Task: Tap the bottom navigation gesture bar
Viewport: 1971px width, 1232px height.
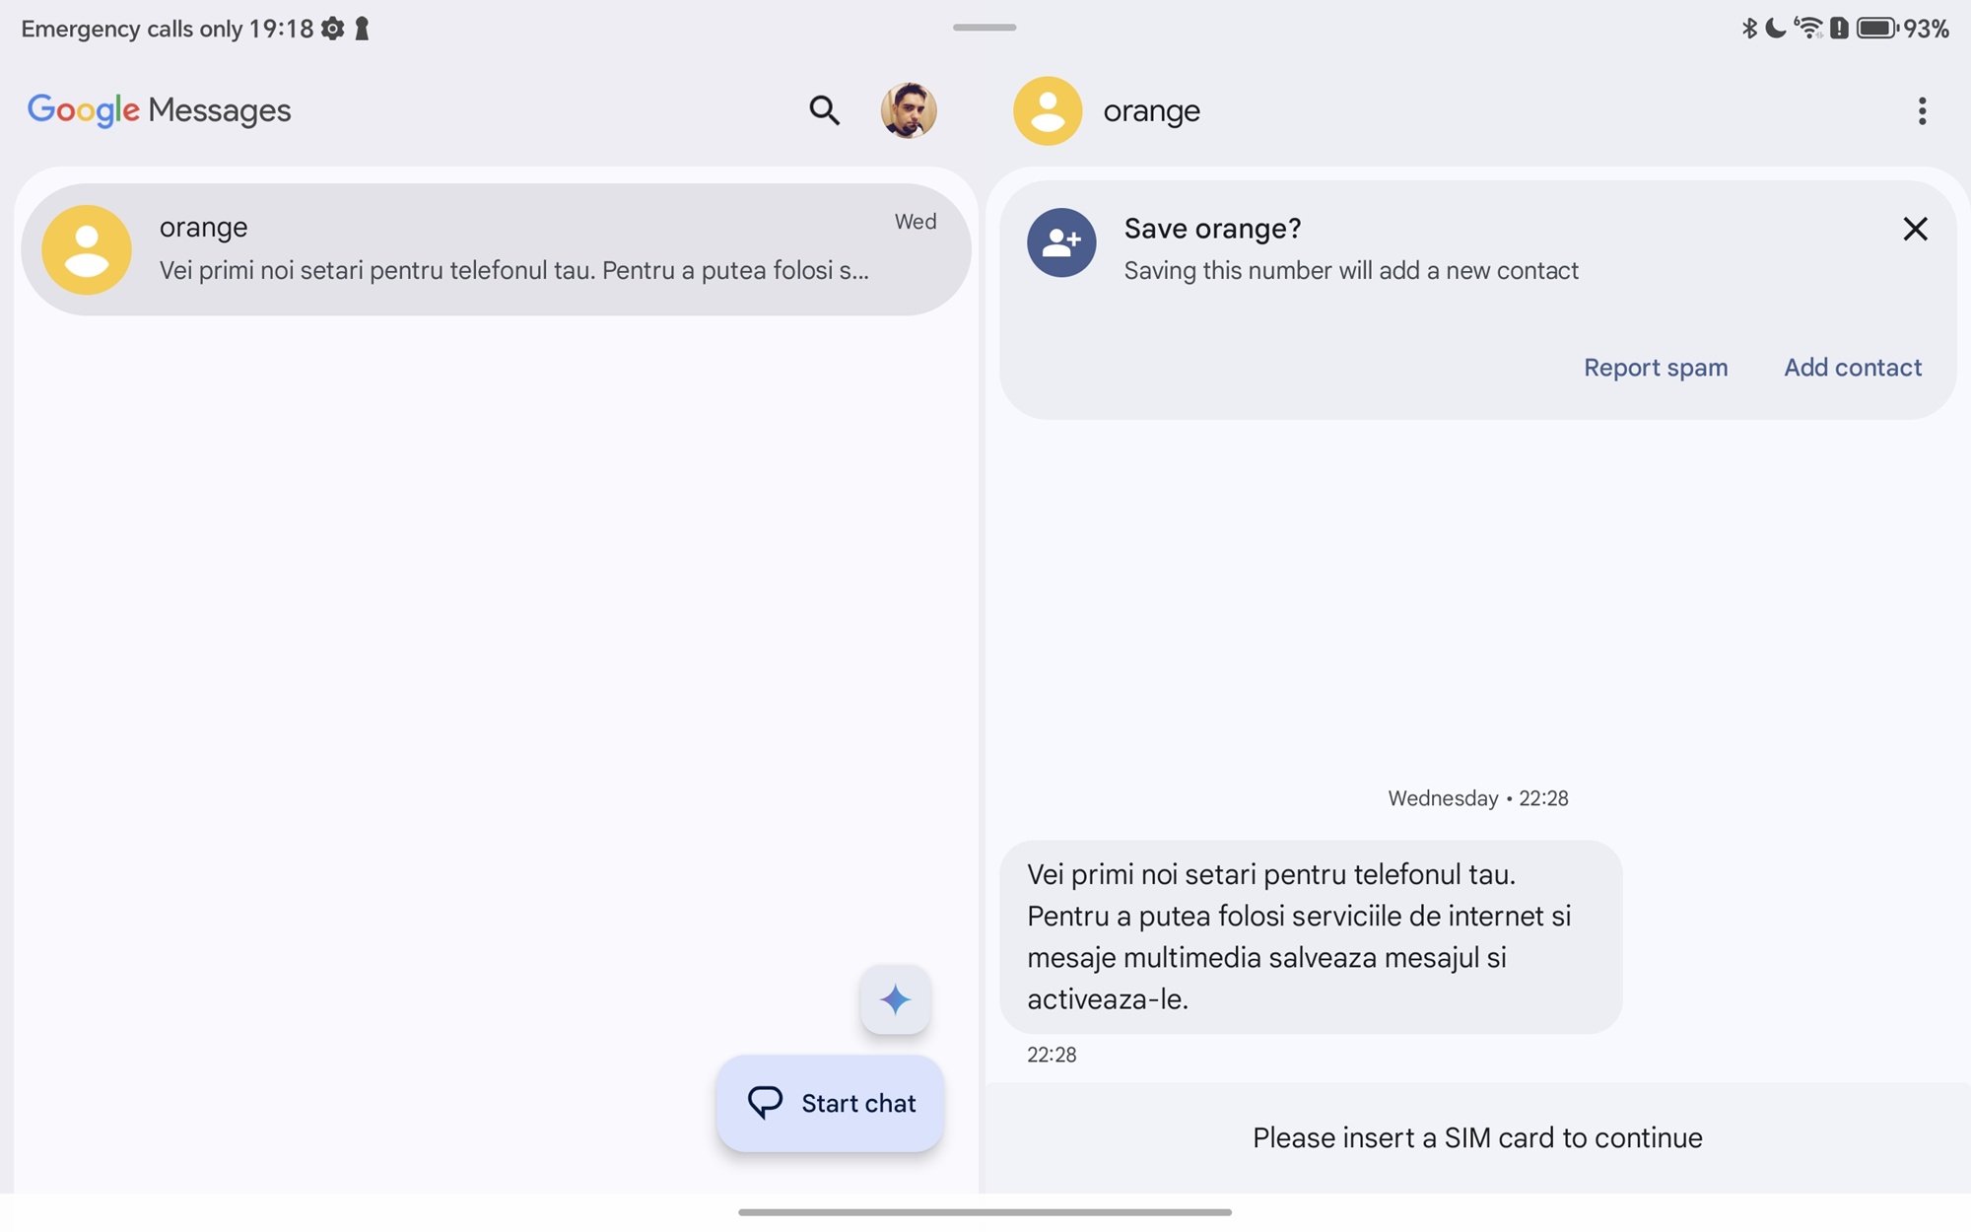Action: (985, 1211)
